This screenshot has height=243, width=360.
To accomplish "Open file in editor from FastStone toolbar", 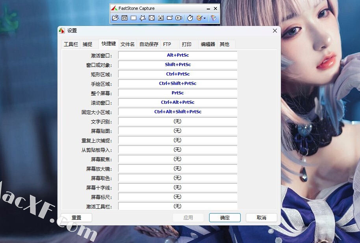I will point(115,18).
